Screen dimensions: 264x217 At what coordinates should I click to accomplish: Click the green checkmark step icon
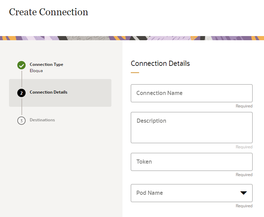(x=21, y=65)
